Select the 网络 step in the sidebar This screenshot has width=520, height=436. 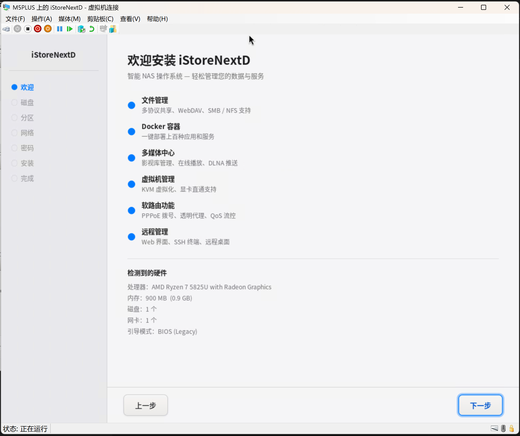point(27,133)
